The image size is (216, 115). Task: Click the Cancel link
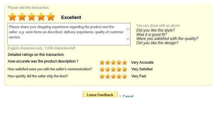[128, 96]
